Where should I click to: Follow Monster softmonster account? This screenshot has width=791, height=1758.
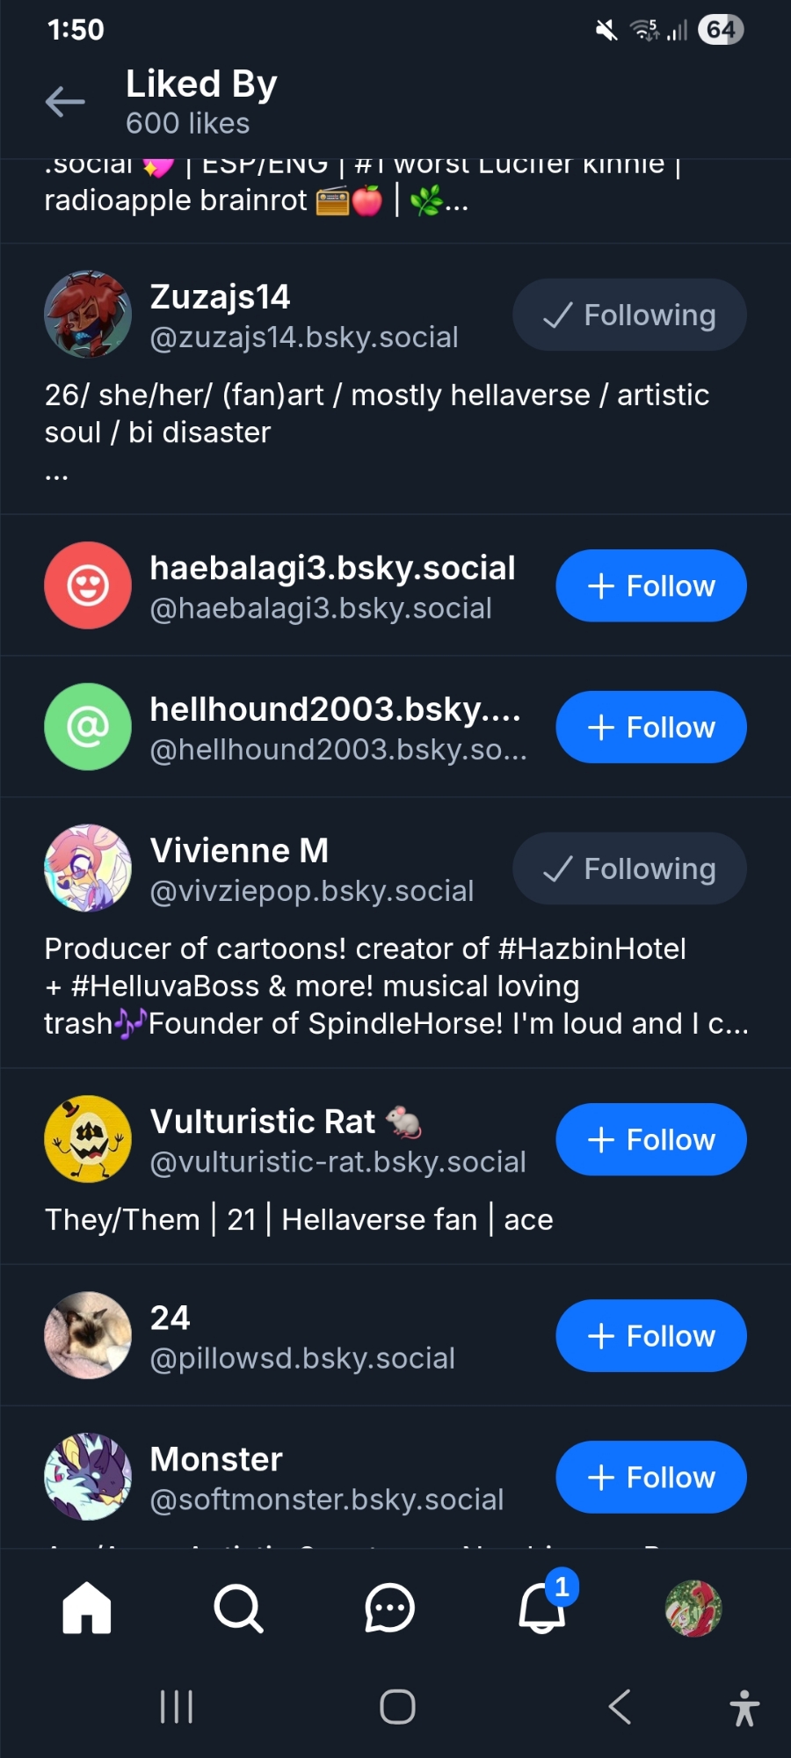(650, 1477)
